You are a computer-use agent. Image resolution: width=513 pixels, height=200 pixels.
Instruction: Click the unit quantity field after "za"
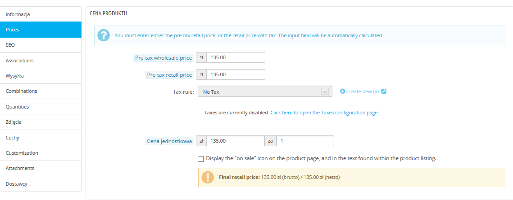(305, 141)
